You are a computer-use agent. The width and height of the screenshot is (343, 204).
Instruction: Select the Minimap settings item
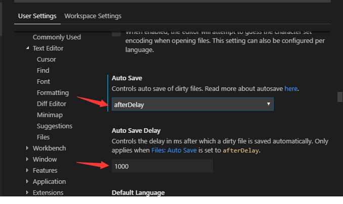click(x=50, y=115)
